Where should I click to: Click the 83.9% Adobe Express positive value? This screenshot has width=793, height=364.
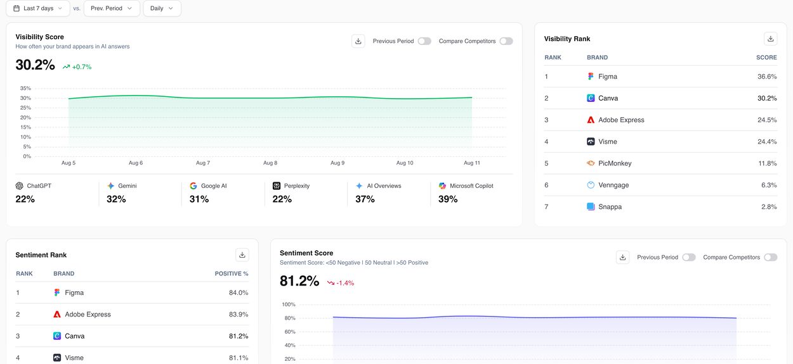tap(239, 315)
